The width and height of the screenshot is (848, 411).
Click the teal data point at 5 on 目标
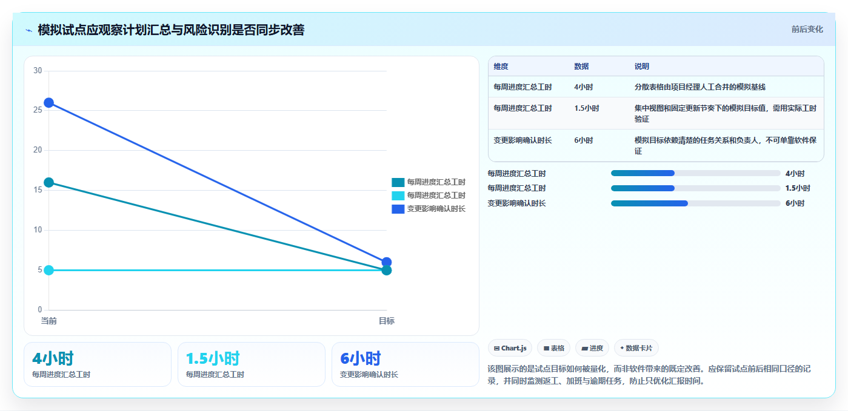(x=387, y=270)
